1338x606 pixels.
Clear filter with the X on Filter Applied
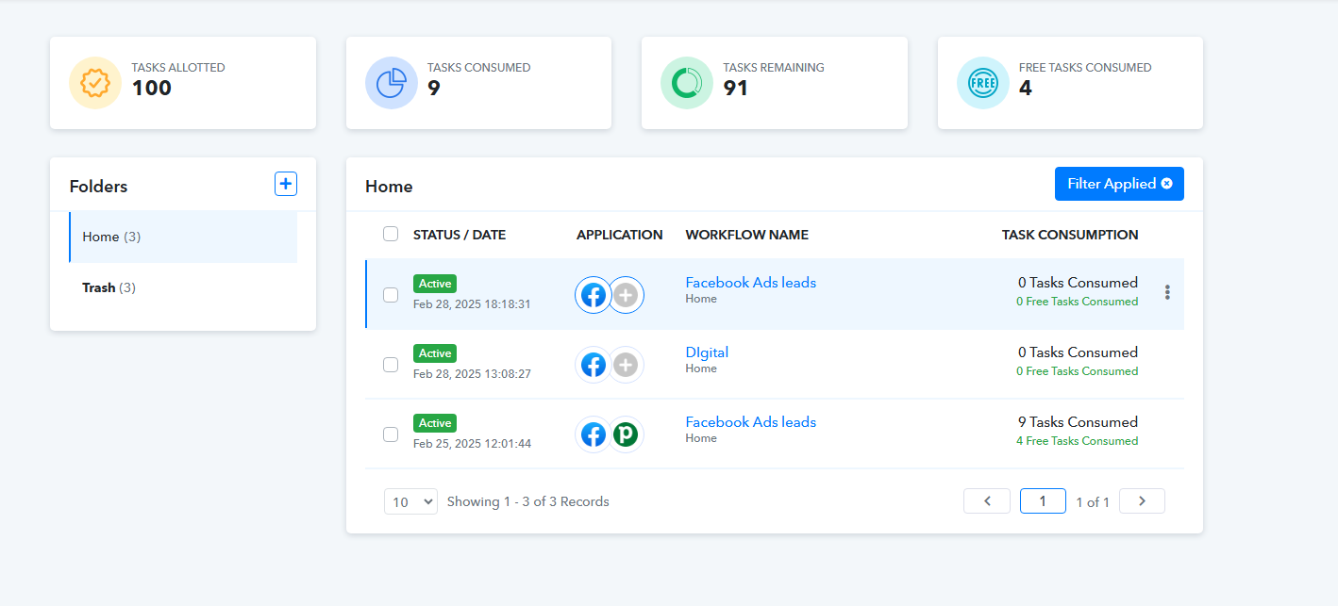coord(1167,184)
